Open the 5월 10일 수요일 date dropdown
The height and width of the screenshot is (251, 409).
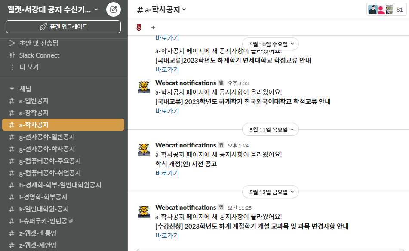(271, 44)
